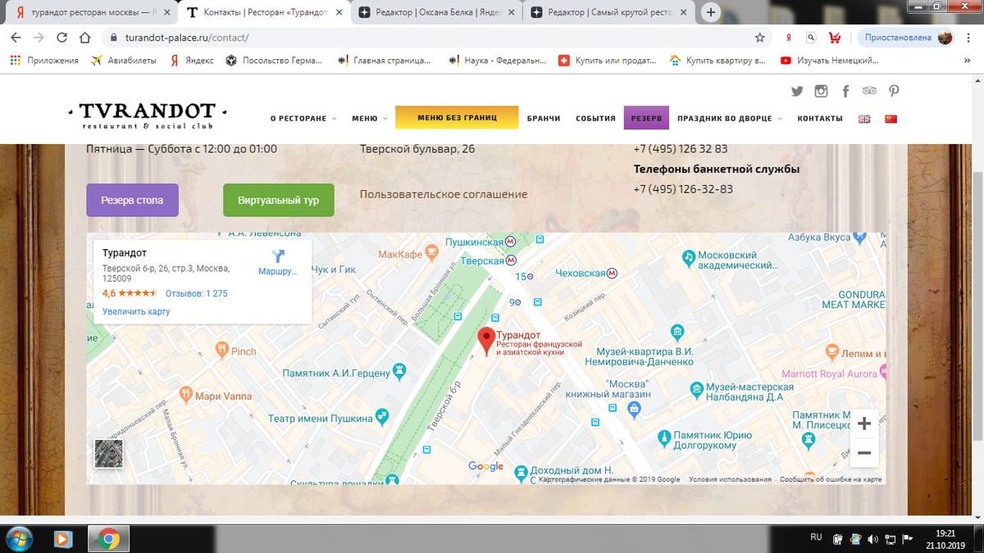This screenshot has height=553, width=984.
Task: Open the Приложения apps shortcut
Action: click(43, 61)
